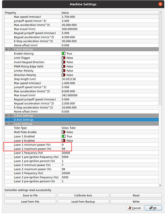Toggle the Enable Homing switch
166x215 pixels.
pos(63,53)
